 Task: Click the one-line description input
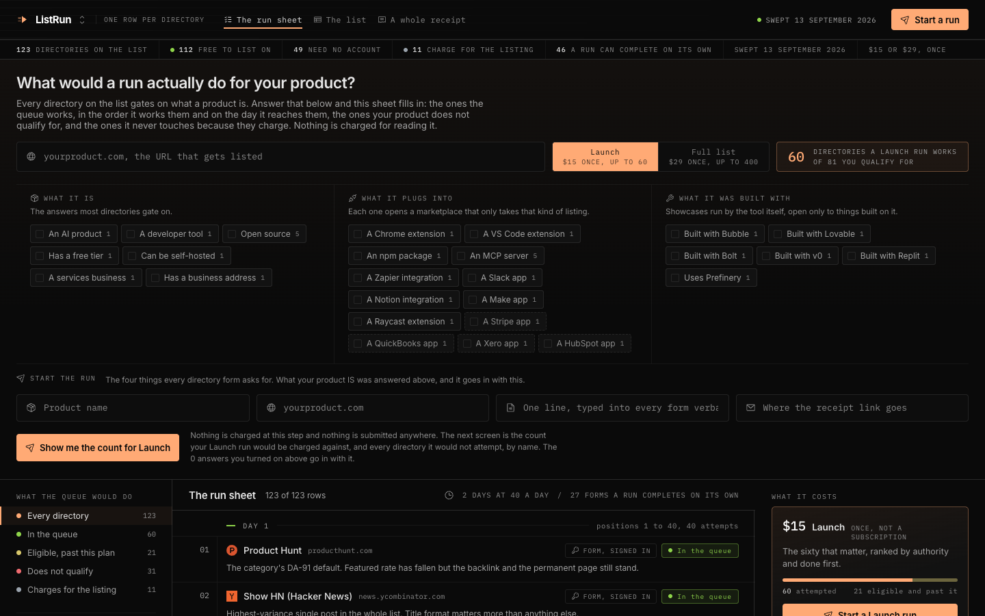(612, 408)
